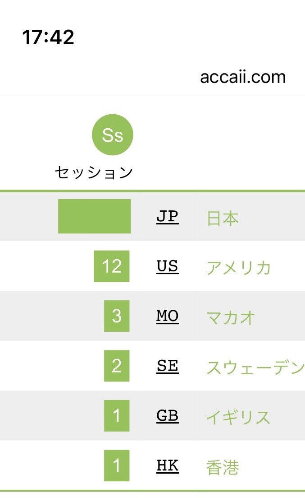Click the イギリス country name
305x498 pixels.
click(238, 417)
